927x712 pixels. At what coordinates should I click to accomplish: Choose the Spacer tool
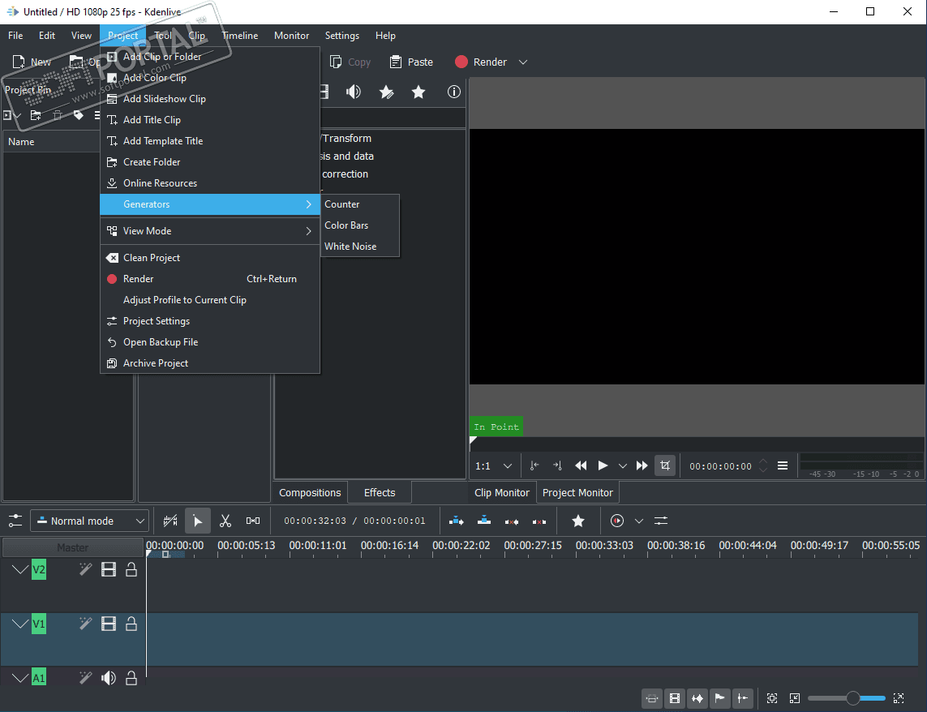pos(252,521)
